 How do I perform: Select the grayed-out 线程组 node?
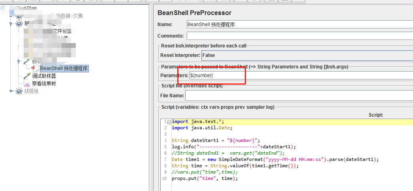point(31,91)
